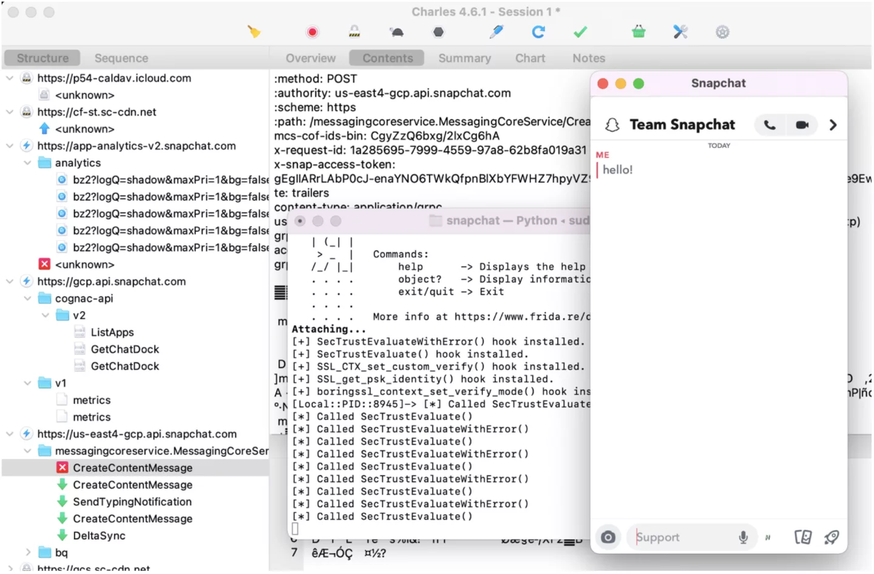Collapse the cf-st.sc-cdn.net host node
Screen dimensions: 874x574
tap(10, 112)
